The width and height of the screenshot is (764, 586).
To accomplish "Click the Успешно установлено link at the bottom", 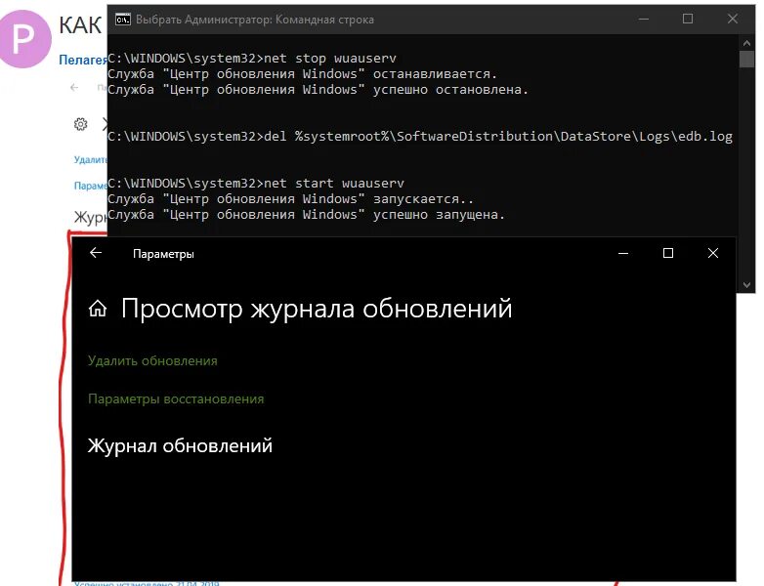I will pyautogui.click(x=147, y=583).
